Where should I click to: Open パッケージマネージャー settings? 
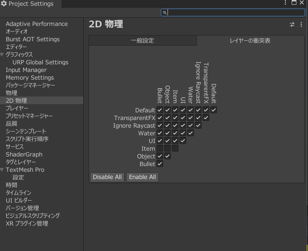(x=30, y=85)
